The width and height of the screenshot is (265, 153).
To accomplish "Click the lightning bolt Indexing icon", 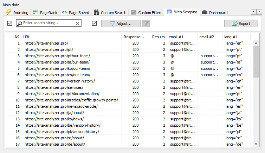I will tap(9, 12).
